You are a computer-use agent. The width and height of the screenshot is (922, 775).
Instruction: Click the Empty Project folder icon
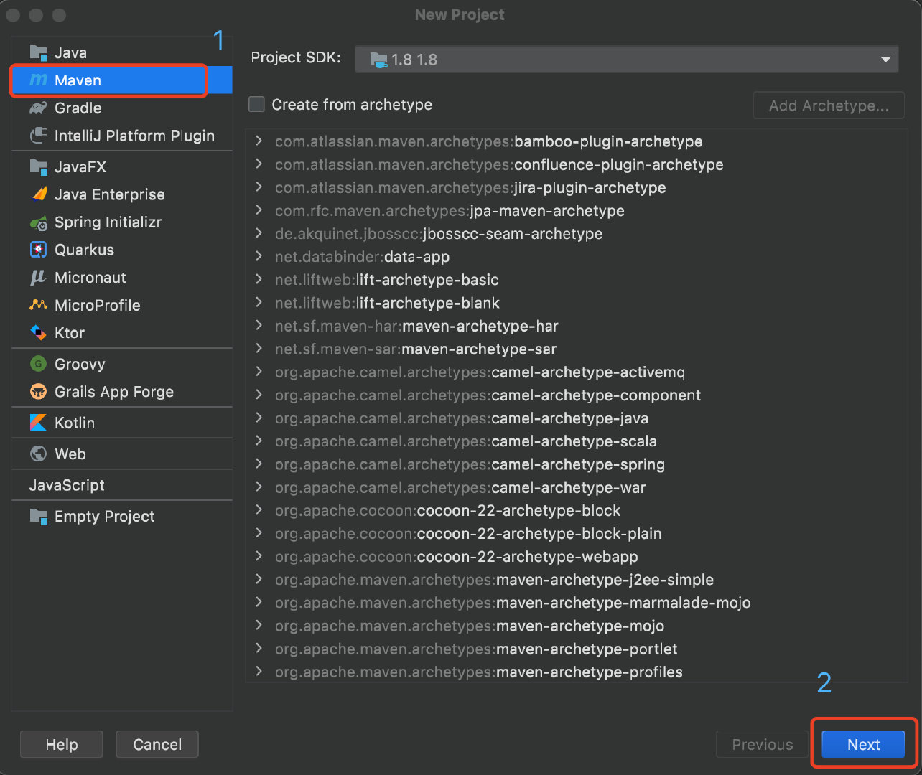click(x=38, y=516)
